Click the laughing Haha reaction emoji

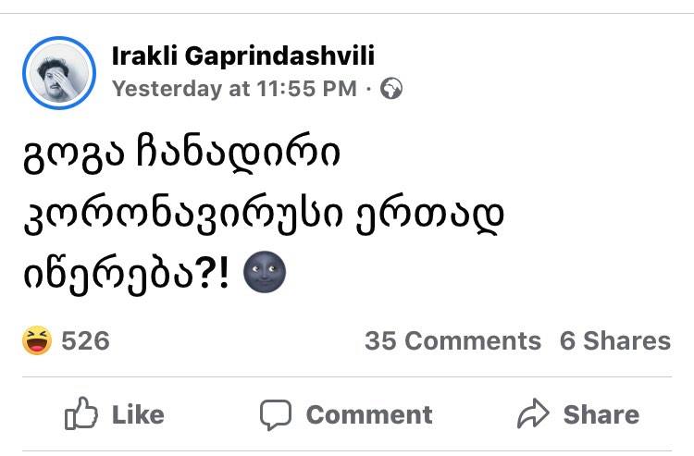pos(38,340)
